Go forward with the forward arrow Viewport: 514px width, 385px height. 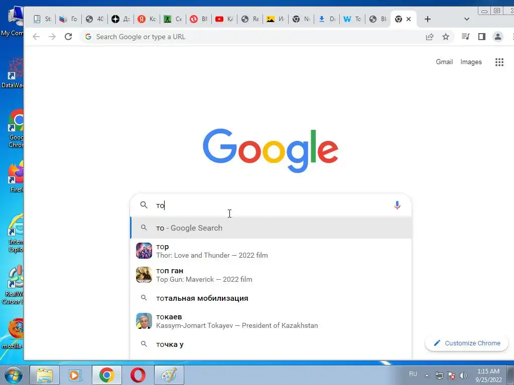tap(52, 37)
